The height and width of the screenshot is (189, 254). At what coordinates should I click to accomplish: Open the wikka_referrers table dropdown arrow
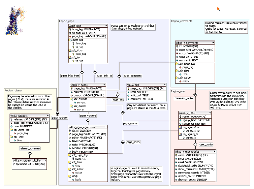tap(48, 116)
